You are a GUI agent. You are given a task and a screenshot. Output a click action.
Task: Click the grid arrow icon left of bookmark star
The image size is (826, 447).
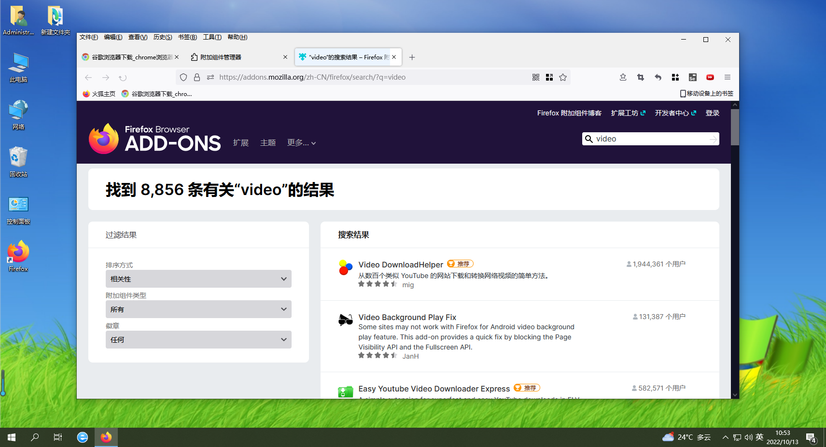549,77
